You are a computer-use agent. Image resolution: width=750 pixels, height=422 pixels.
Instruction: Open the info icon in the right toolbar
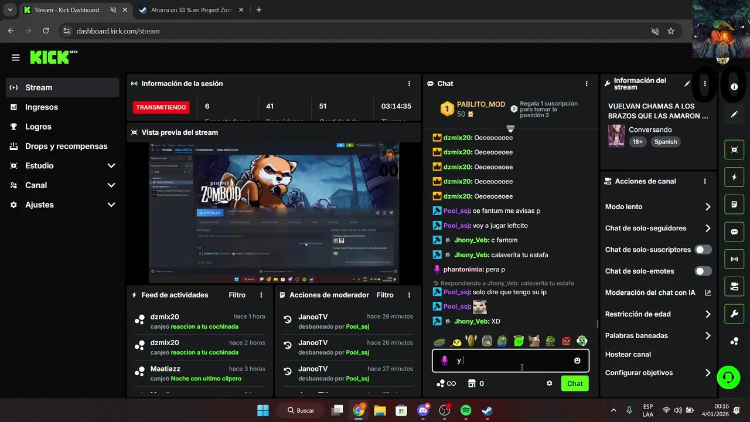pos(734,87)
